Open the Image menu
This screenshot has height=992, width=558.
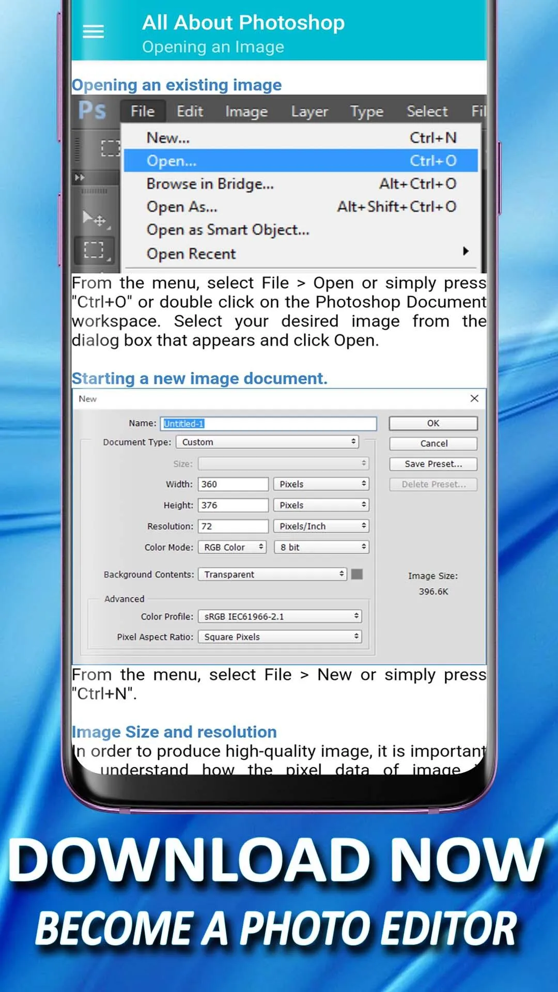tap(246, 112)
